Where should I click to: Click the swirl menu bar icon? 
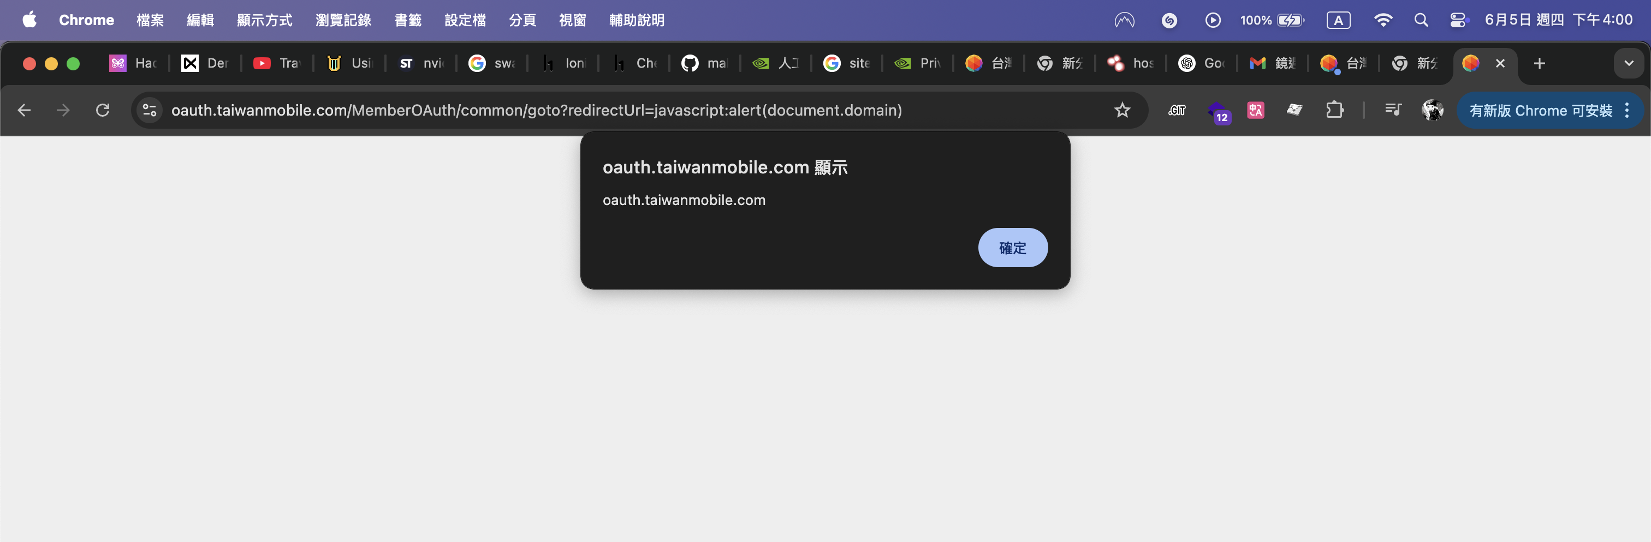[1168, 20]
